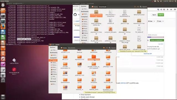
Task: Click search icon in Downloads window toolbar
Action: tap(141, 7)
